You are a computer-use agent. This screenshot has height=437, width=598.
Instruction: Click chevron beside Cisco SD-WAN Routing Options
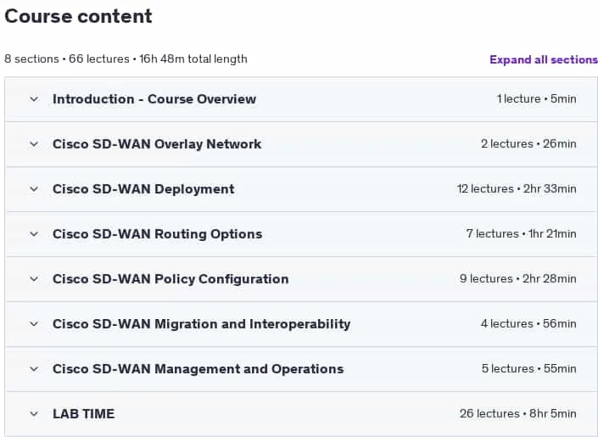[x=34, y=234]
